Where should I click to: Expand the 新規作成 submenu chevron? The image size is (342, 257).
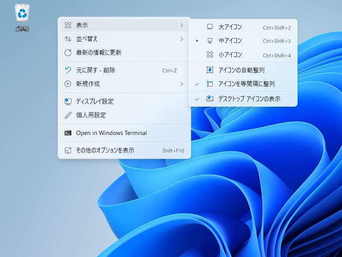[x=181, y=84]
